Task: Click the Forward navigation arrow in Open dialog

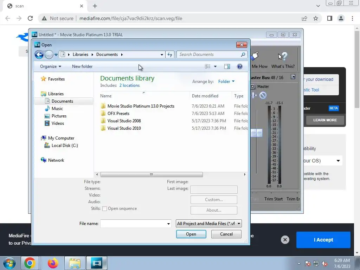Action: coord(49,54)
